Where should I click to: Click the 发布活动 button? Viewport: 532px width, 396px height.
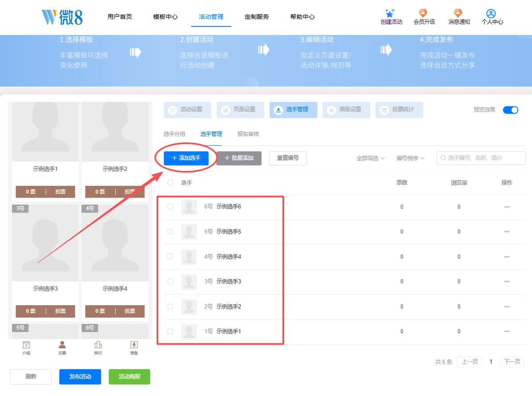80,377
